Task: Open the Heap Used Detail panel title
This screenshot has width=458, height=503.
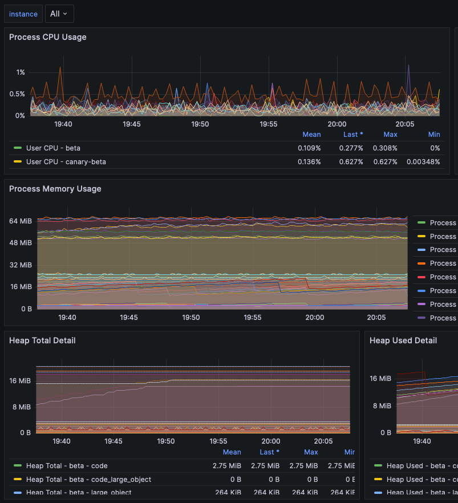Action: 403,340
